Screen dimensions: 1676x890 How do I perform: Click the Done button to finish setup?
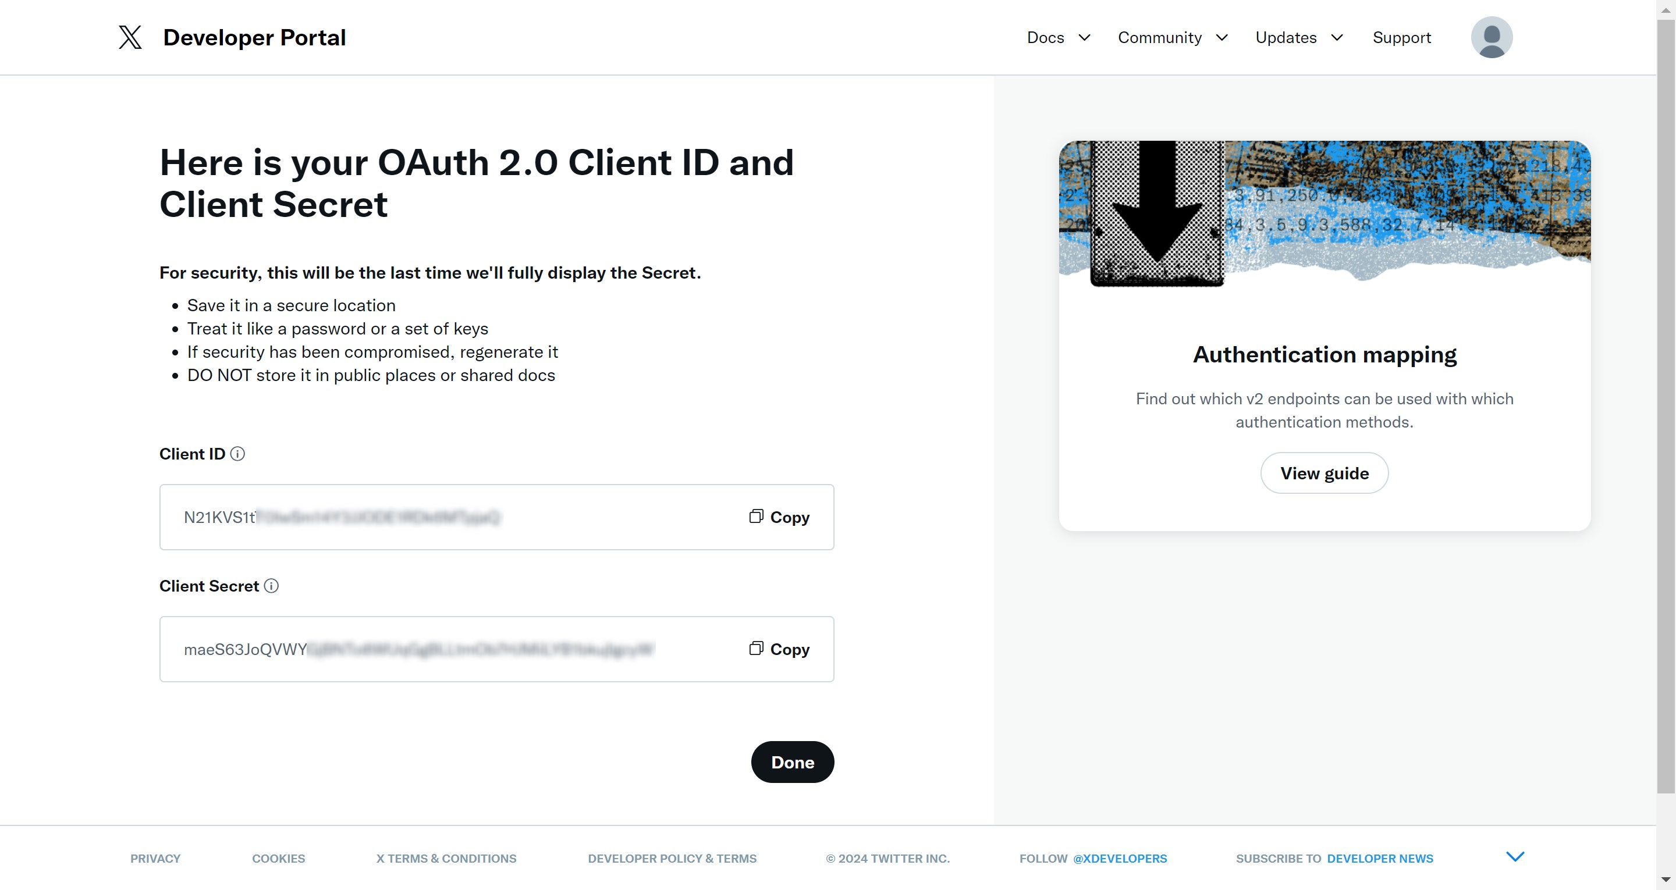[793, 761]
